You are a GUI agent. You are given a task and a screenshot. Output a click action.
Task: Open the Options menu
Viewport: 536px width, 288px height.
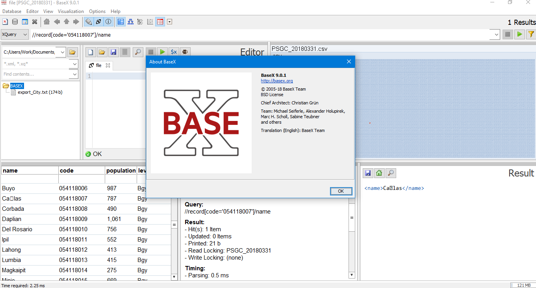tap(97, 11)
